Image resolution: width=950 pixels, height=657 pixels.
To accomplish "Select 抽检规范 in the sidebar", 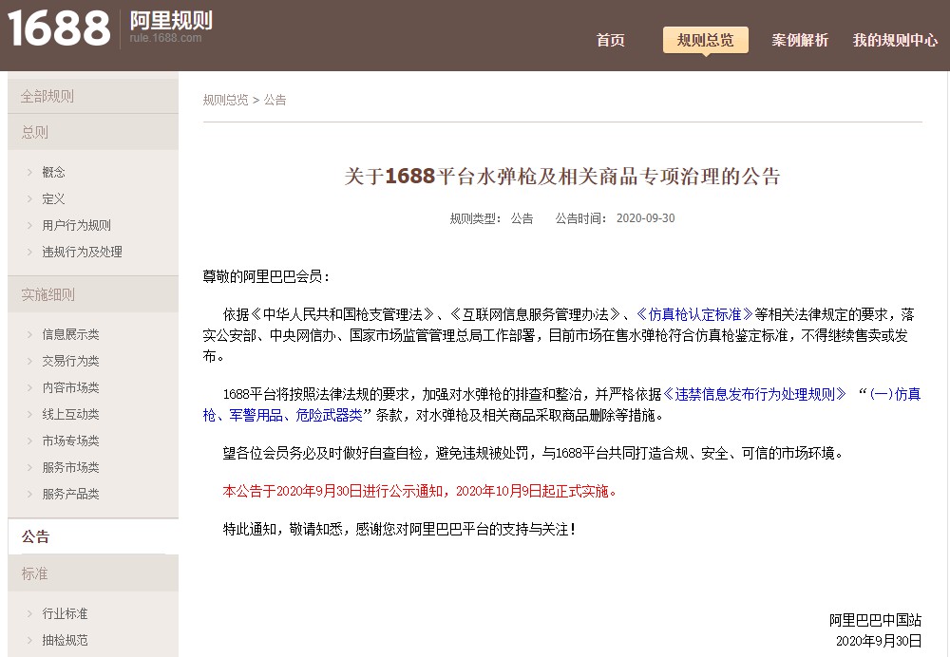I will pos(65,640).
